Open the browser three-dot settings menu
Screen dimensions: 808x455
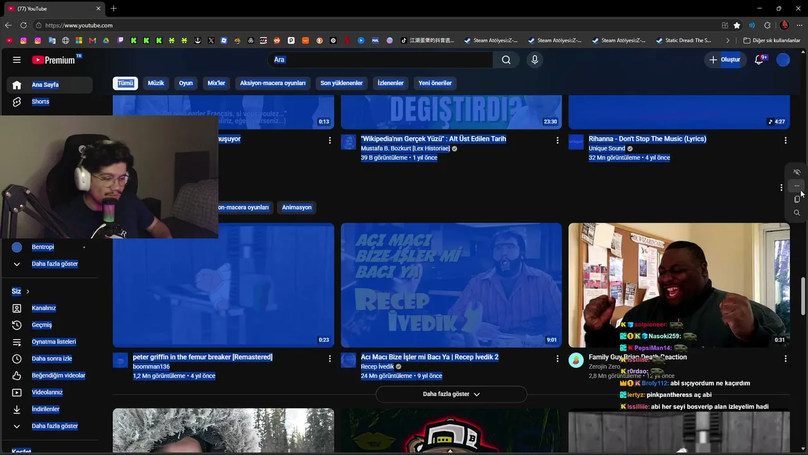pos(800,25)
